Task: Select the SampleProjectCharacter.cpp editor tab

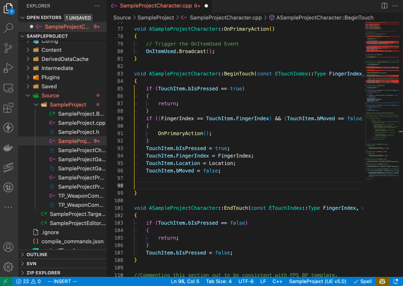Action: point(159,6)
